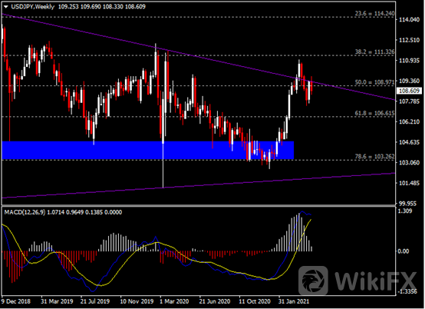Click the 101.485 price scale level

409,183
